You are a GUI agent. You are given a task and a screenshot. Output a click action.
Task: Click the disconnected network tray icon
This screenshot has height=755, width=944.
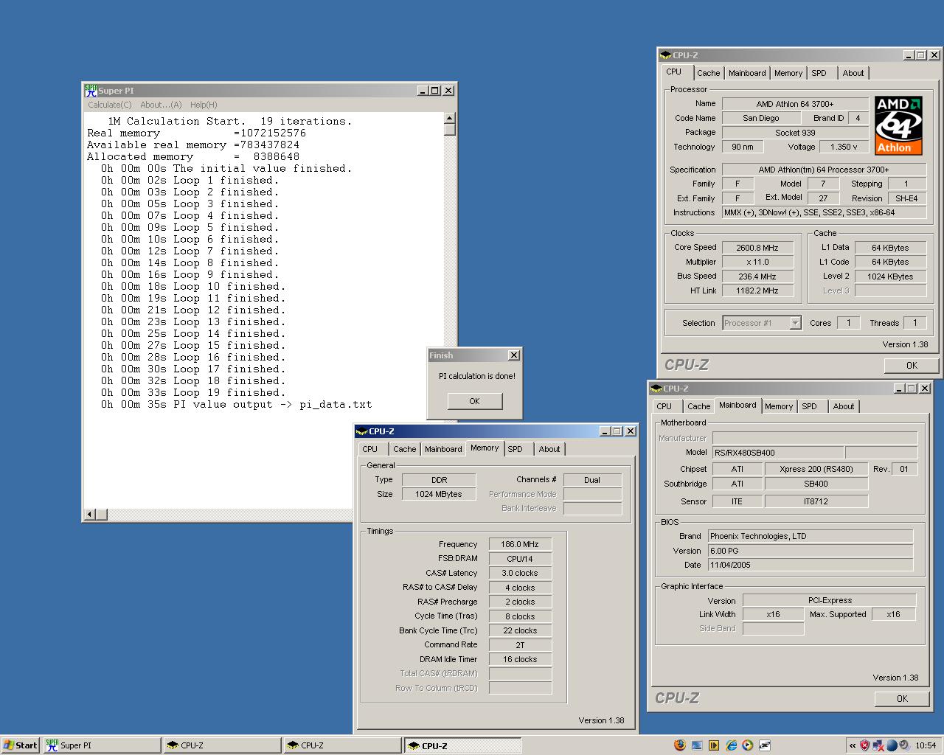878,745
